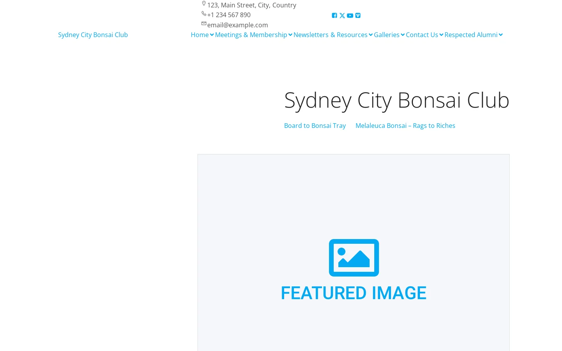
Task: Open the Contact Us menu item
Action: (422, 35)
